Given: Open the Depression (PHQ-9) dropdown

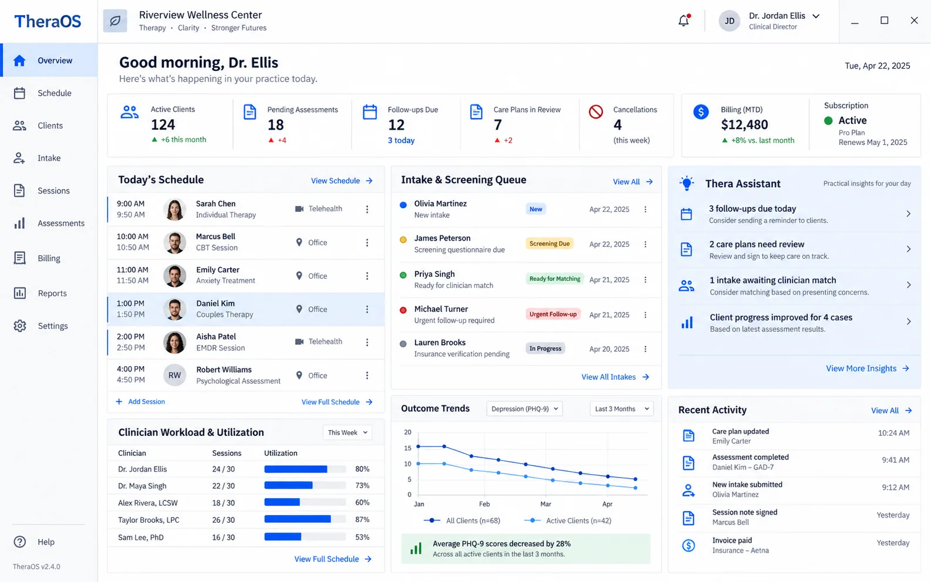Looking at the screenshot, I should pyautogui.click(x=524, y=409).
